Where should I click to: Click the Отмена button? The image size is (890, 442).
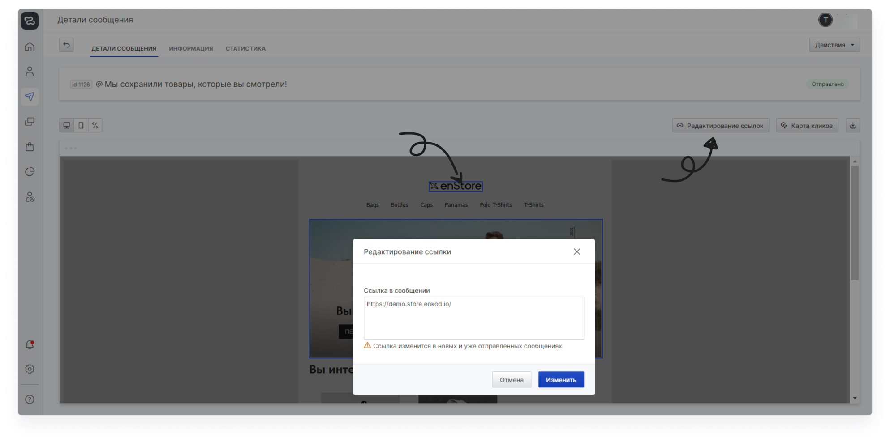pos(512,380)
